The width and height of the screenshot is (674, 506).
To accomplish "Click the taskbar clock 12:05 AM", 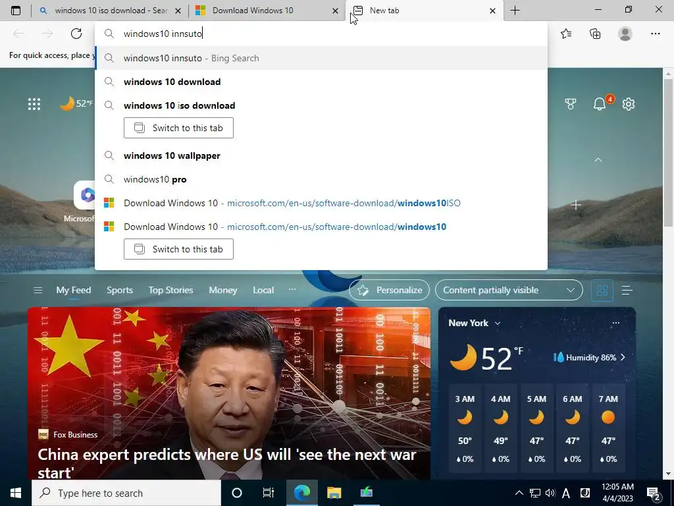I will point(617,493).
